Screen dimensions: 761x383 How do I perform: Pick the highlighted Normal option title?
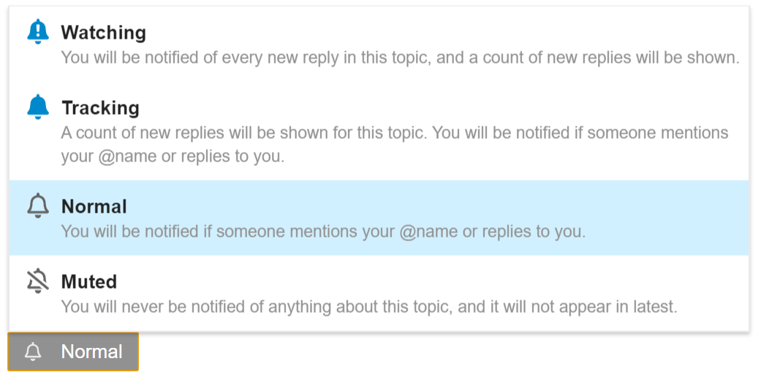(94, 206)
